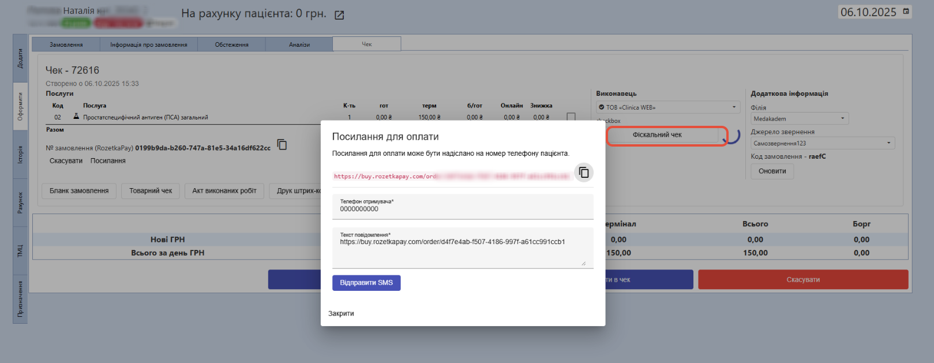Click the Всього column header in summary table
This screenshot has width=934, height=363.
pos(755,224)
